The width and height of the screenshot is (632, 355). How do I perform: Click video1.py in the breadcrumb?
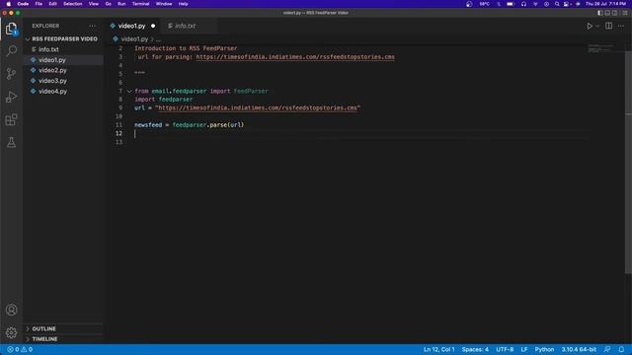tap(134, 39)
